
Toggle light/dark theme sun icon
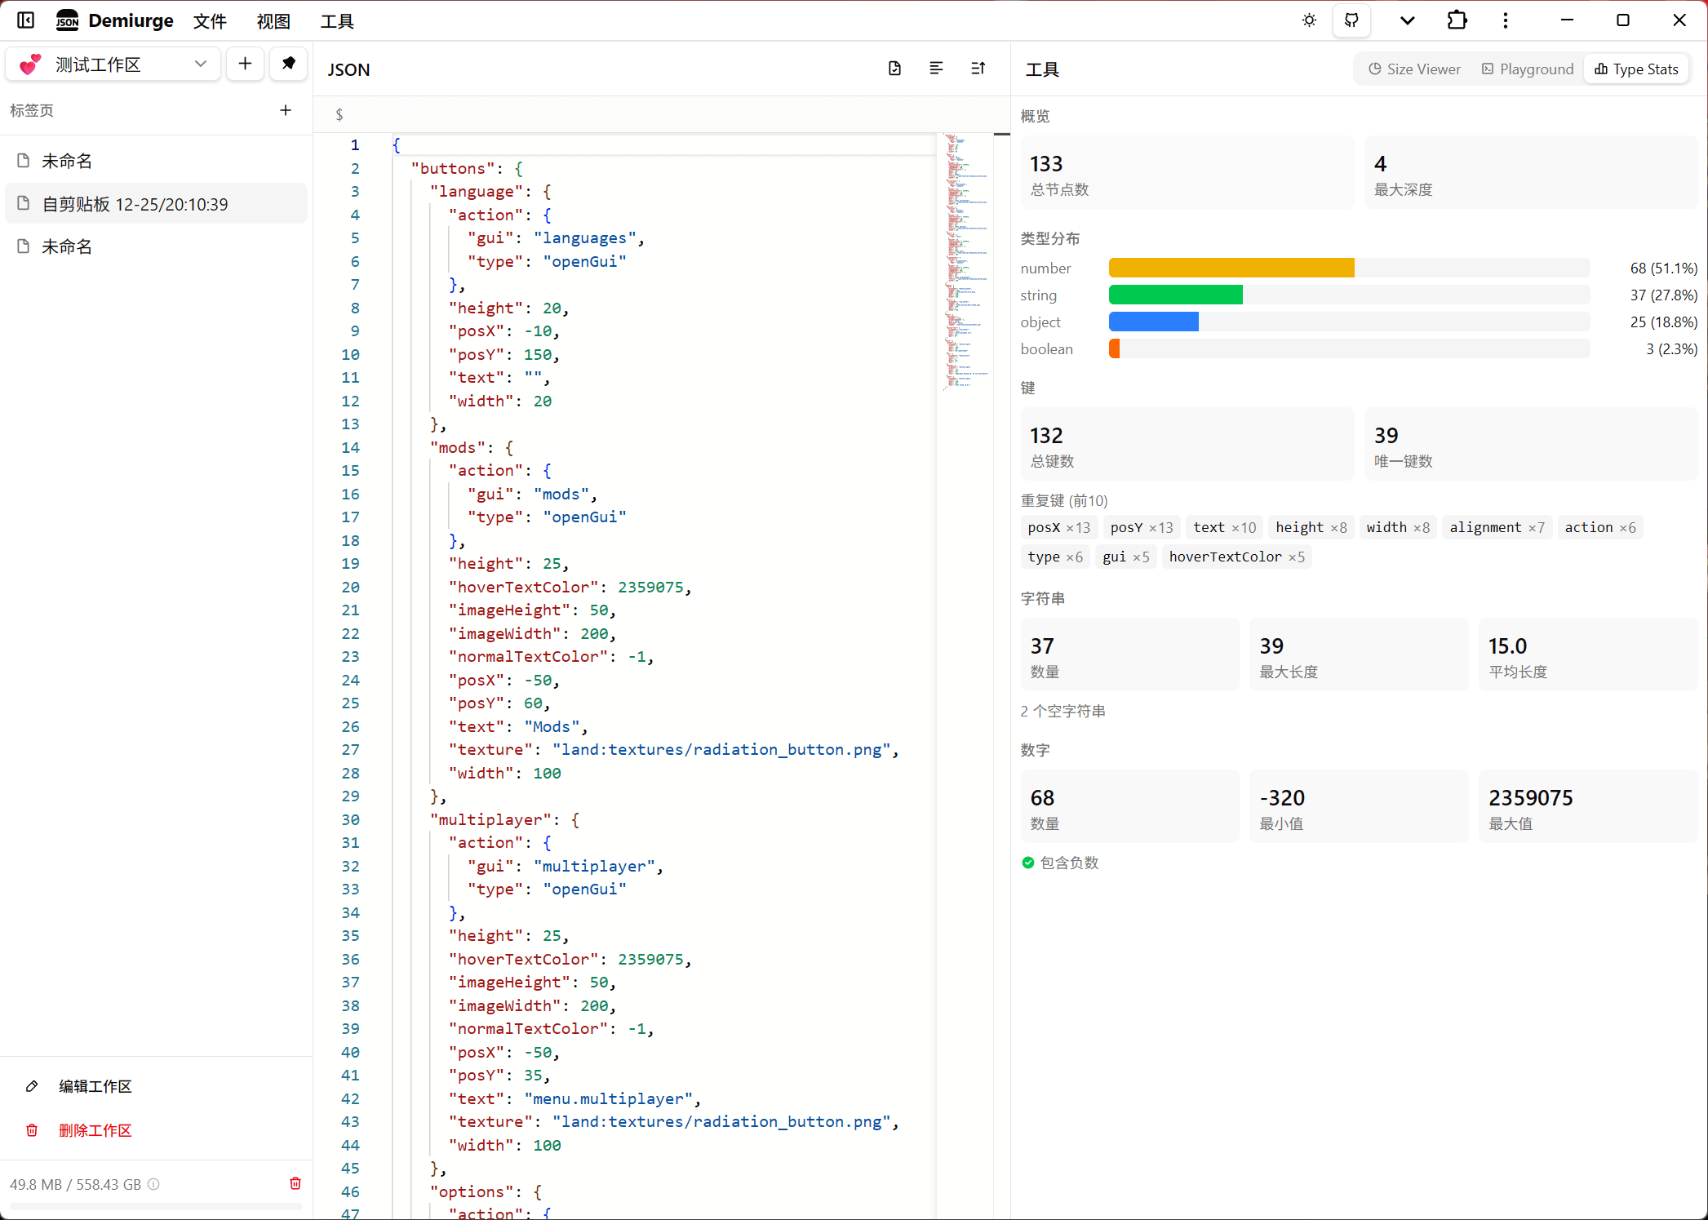[x=1309, y=20]
